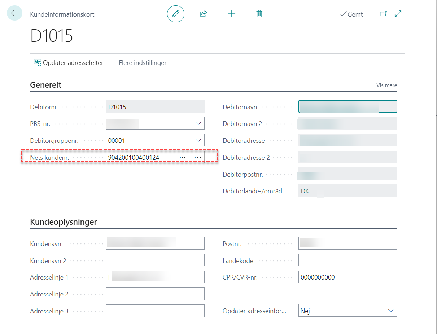Screen dimensions: 437x334
Task: Click the pencil edit icon
Action: [x=176, y=14]
